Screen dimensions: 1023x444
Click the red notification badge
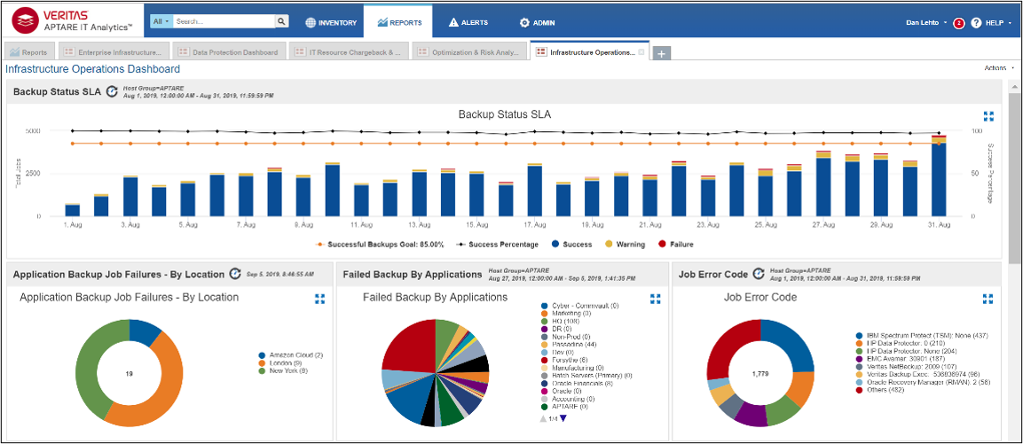click(x=959, y=23)
